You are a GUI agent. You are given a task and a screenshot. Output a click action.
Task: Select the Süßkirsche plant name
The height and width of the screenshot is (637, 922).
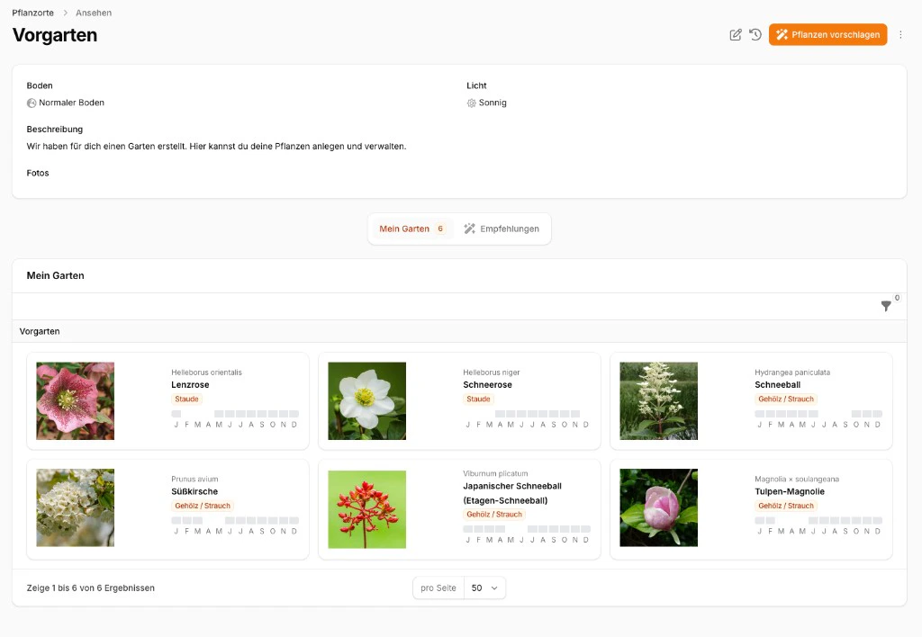coord(194,492)
